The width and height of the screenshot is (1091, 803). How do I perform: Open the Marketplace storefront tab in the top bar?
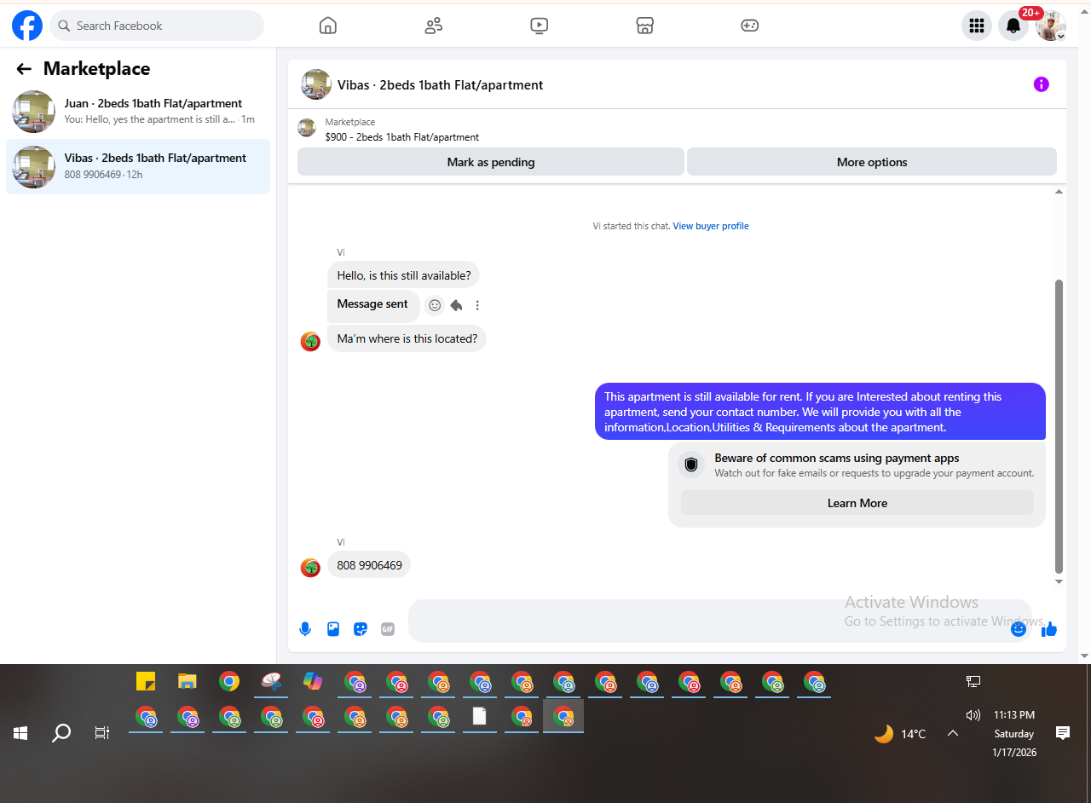point(644,26)
